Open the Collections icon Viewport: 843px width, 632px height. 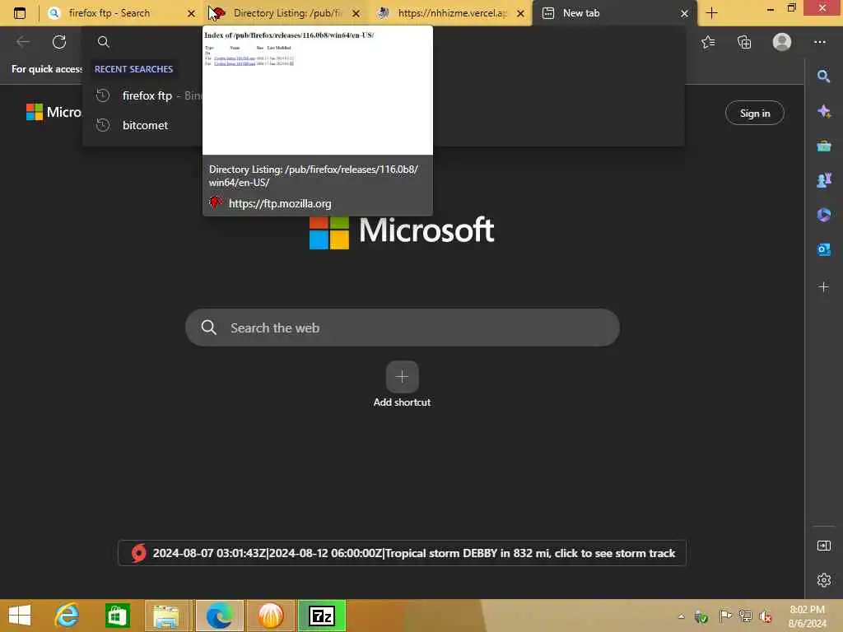(744, 42)
